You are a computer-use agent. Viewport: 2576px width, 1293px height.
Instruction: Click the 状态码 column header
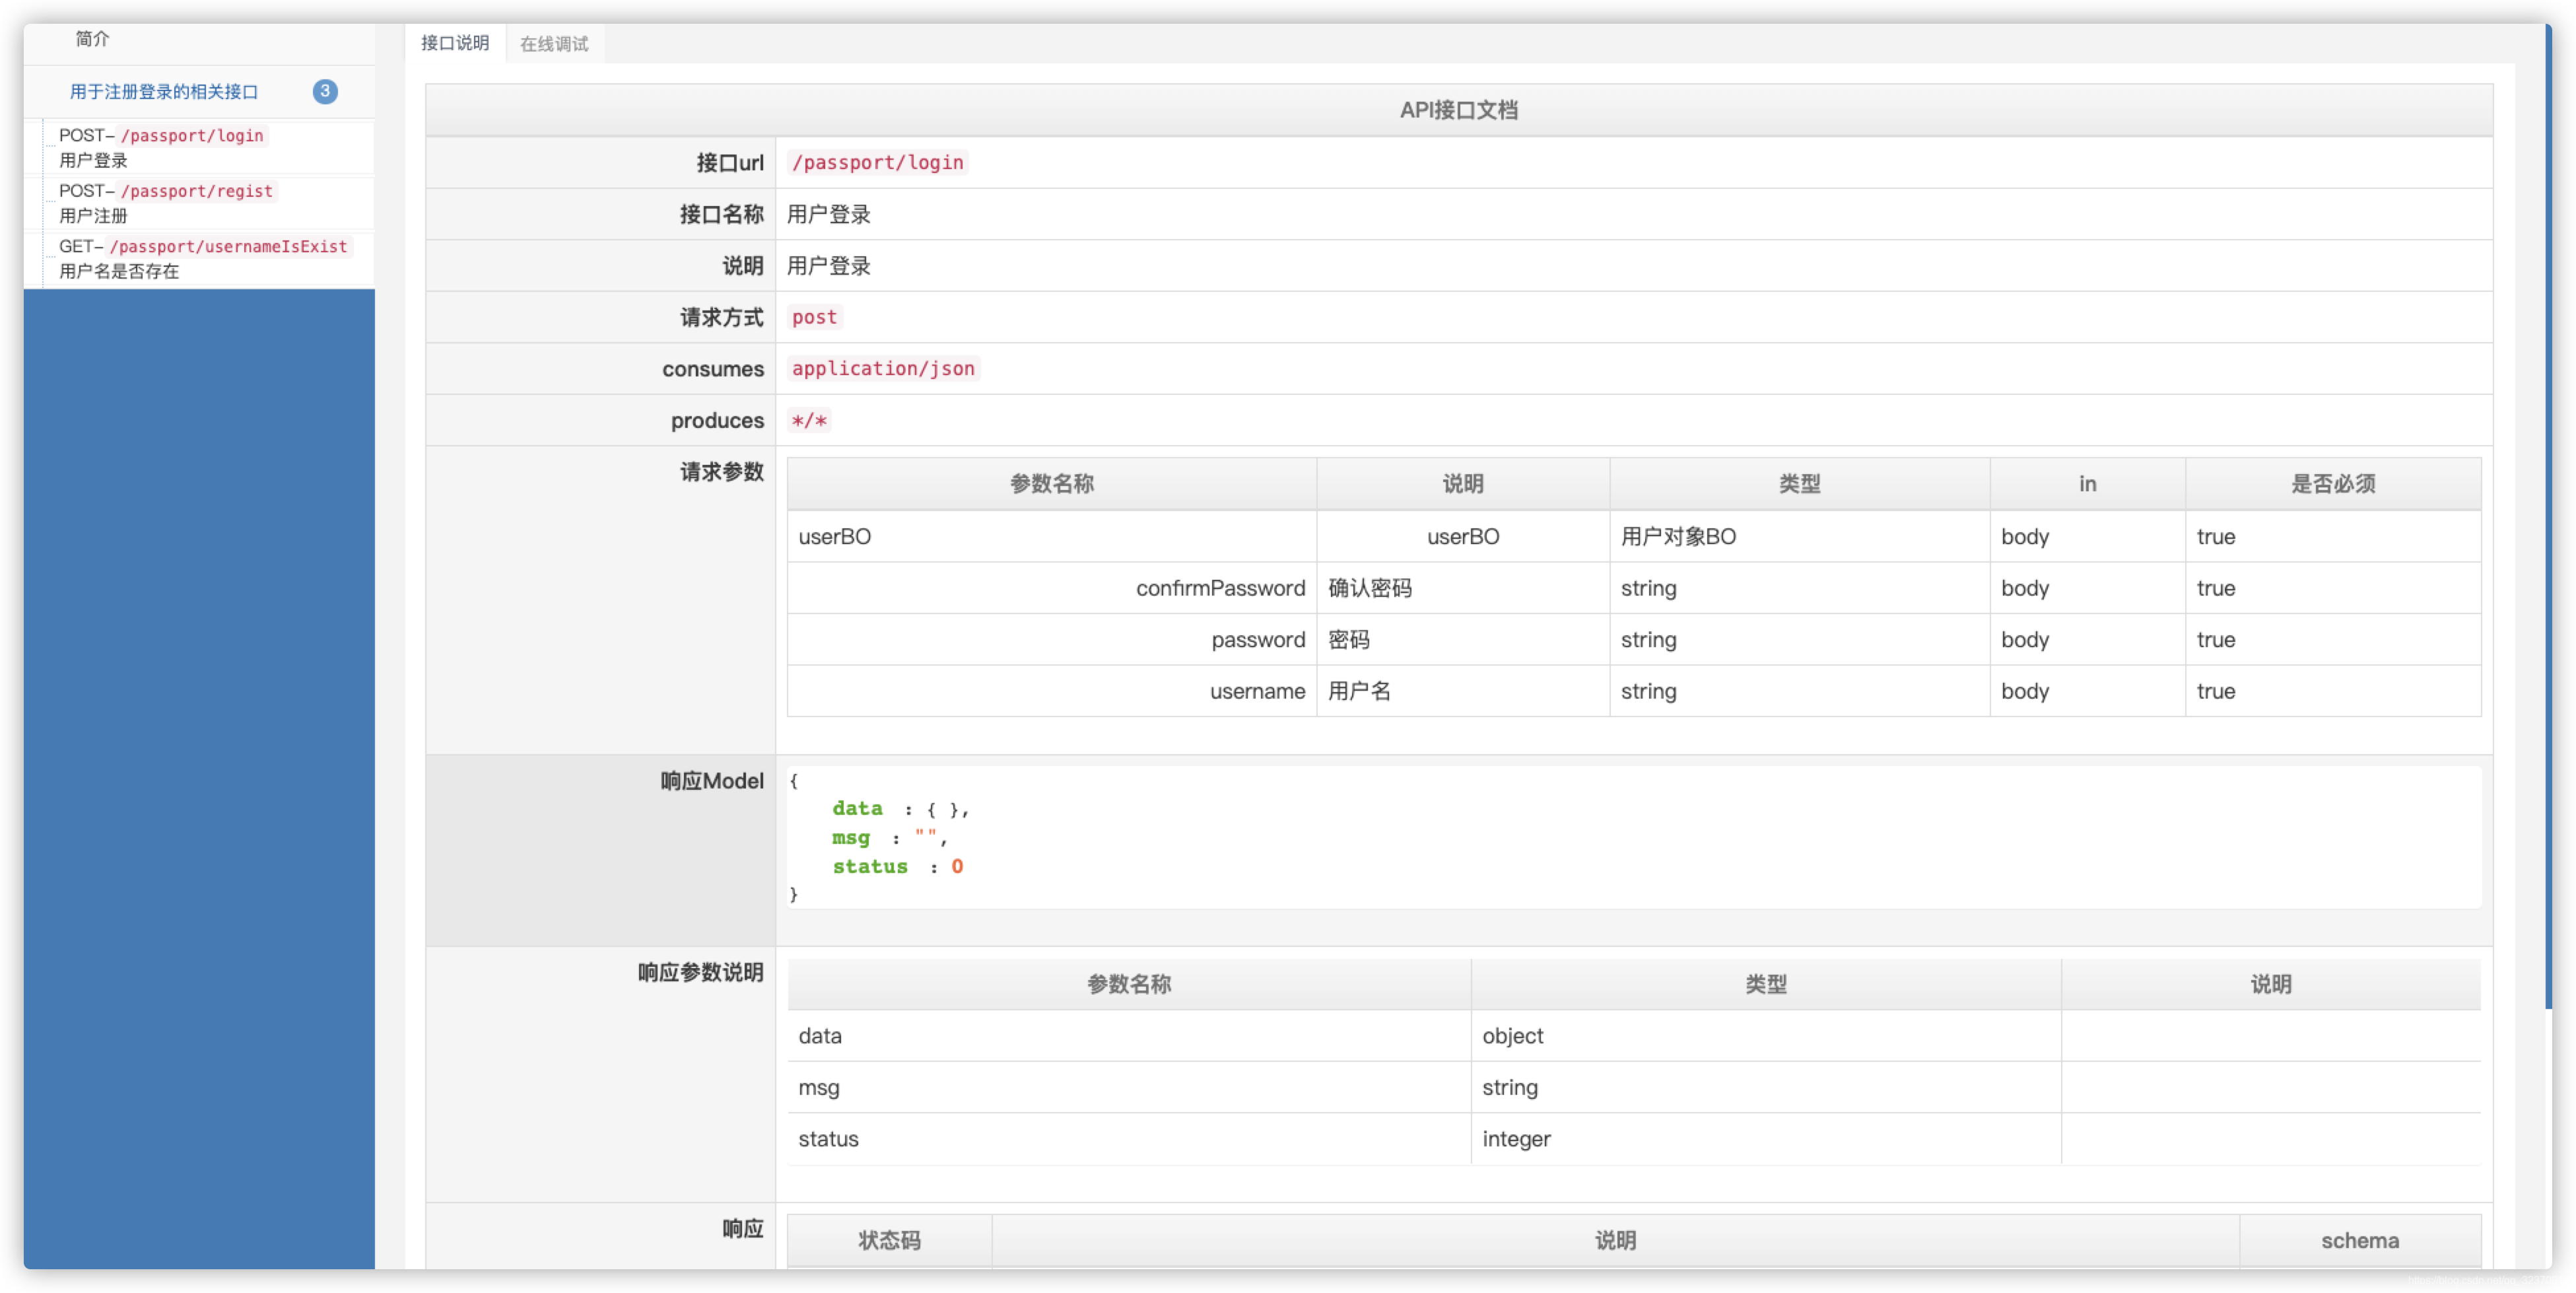point(889,1240)
